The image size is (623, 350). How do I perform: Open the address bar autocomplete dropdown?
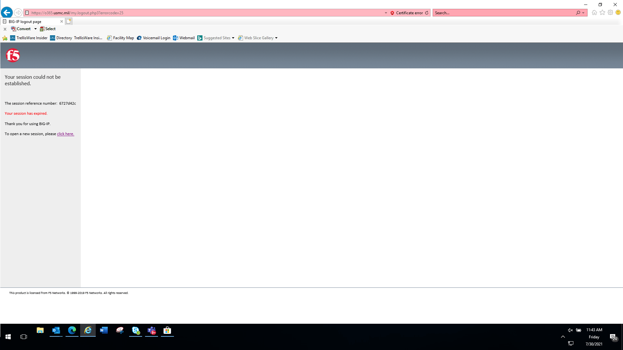point(386,13)
